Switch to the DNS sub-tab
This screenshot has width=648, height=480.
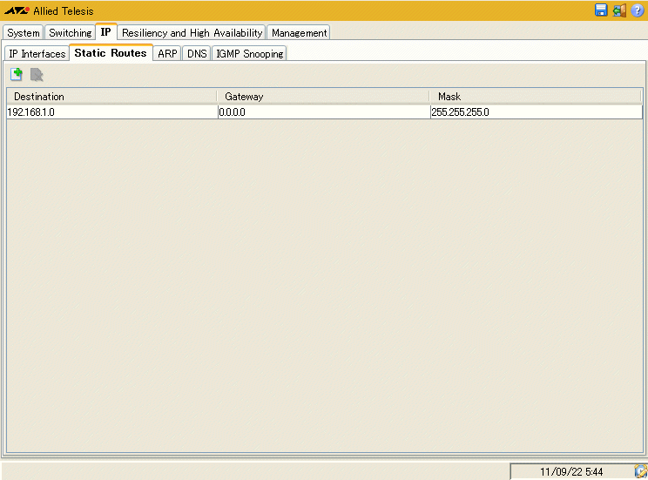click(x=196, y=54)
